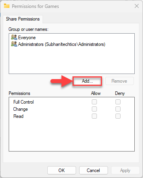Click empty area of group names list
This screenshot has width=143, height=178.
point(72,60)
